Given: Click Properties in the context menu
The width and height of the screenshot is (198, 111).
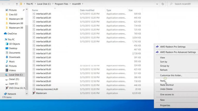Looking at the screenshot, I should 165,105.
